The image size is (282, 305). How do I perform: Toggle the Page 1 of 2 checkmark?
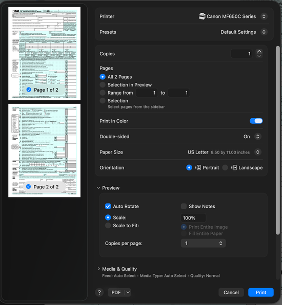pyautogui.click(x=29, y=90)
